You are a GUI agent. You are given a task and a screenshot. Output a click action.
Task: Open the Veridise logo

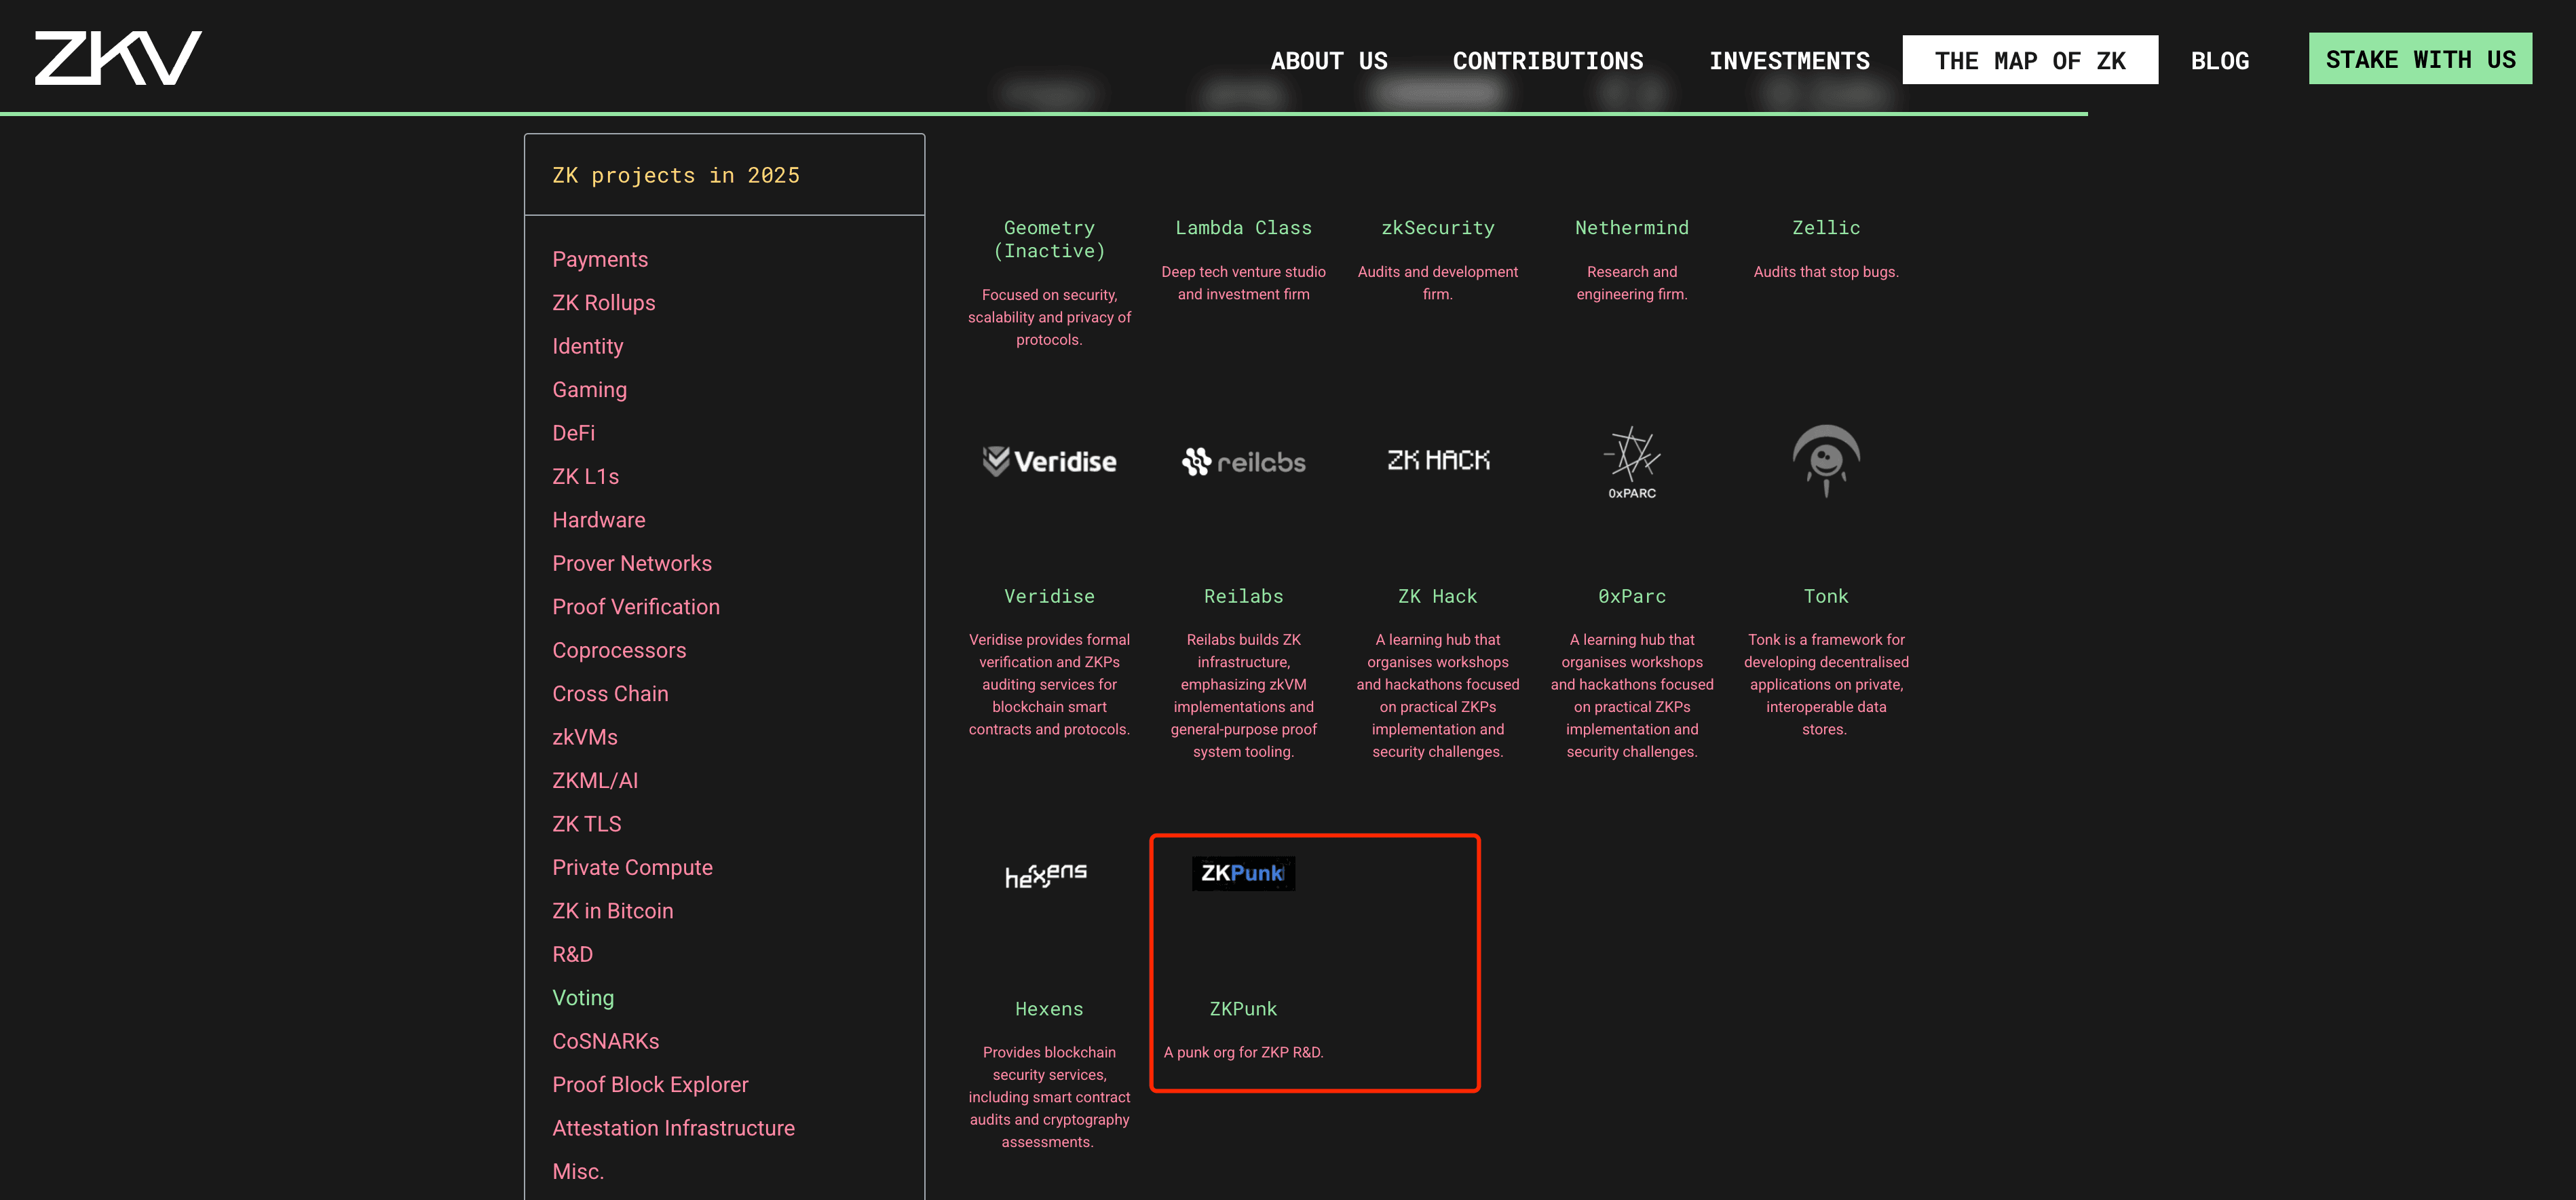pyautogui.click(x=1049, y=461)
